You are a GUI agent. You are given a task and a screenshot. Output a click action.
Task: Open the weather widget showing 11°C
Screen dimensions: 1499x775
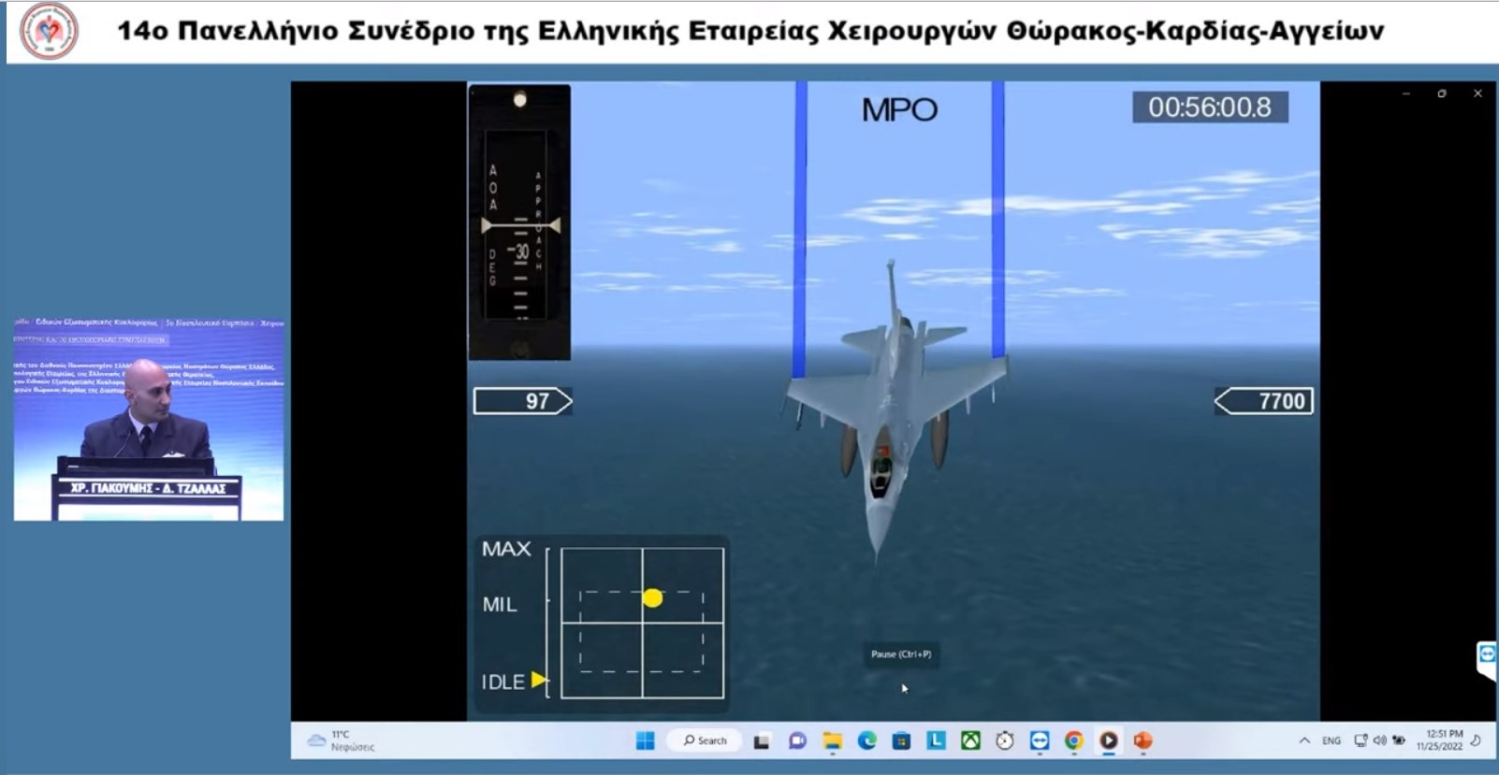click(x=342, y=740)
